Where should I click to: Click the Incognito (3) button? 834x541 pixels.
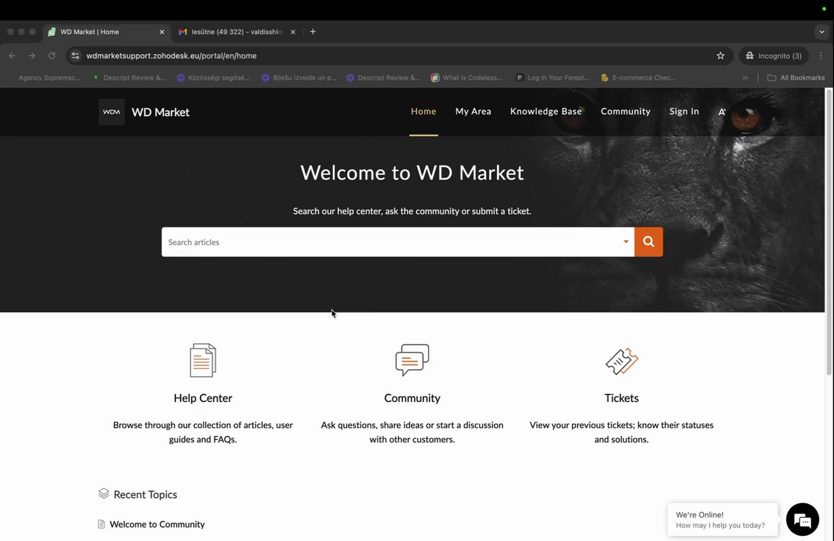point(774,55)
